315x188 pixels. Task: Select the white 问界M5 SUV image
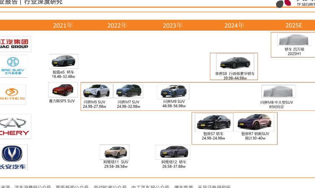(97, 91)
